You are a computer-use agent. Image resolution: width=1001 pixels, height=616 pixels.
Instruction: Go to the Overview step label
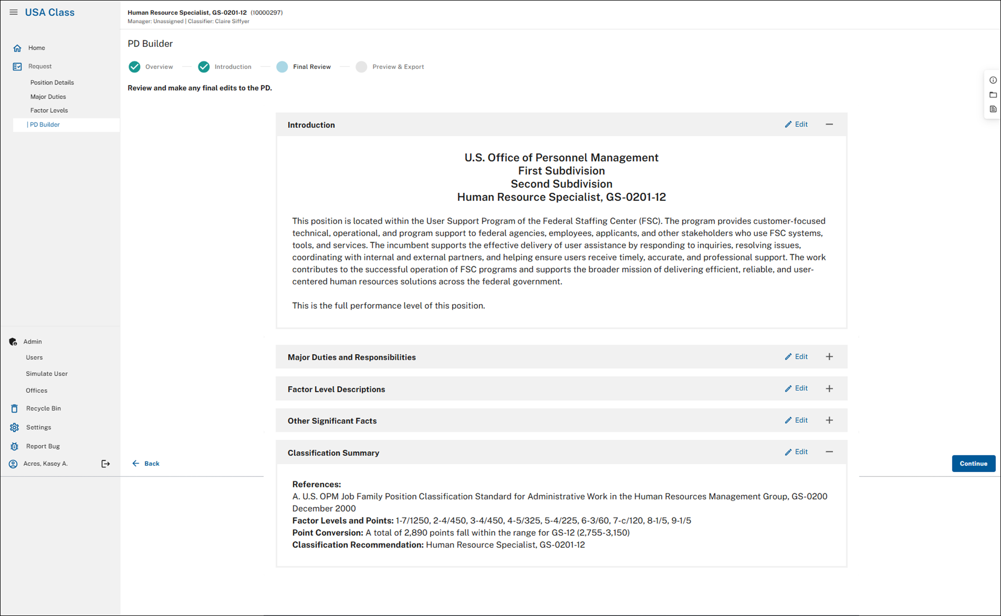coord(159,67)
